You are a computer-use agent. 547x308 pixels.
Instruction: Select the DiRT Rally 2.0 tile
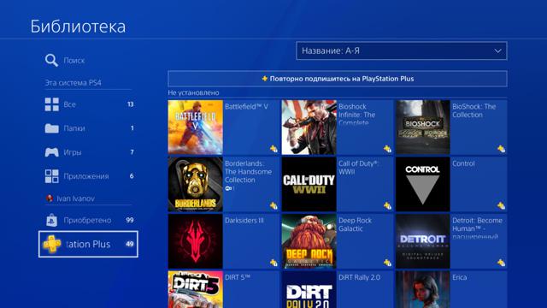pyautogui.click(x=338, y=289)
